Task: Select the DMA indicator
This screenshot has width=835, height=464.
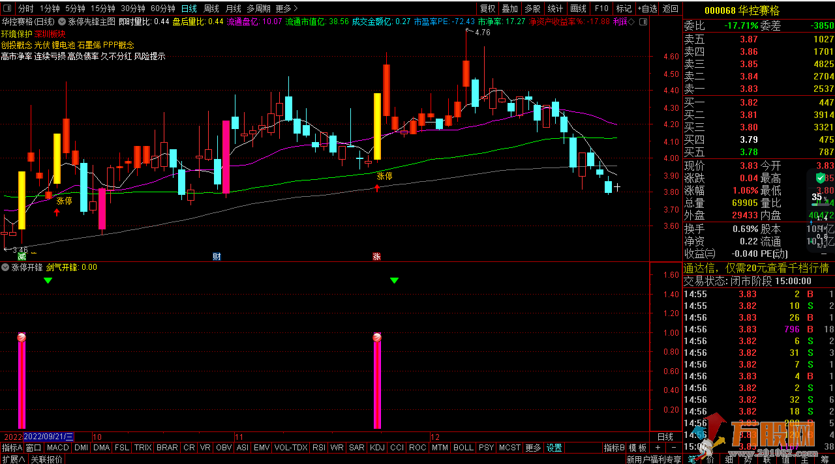Action: [101, 448]
